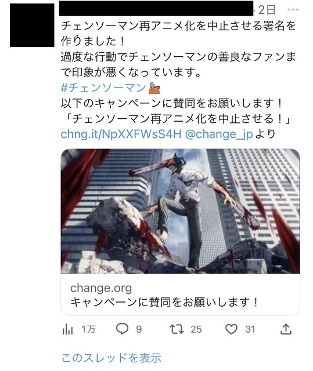
Task: Open the redacted profile avatar
Action: pos(32,25)
